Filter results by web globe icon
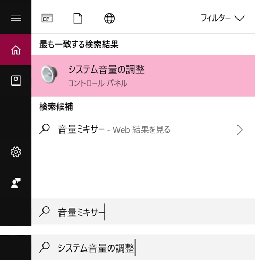This screenshot has width=255, height=260. [x=109, y=19]
